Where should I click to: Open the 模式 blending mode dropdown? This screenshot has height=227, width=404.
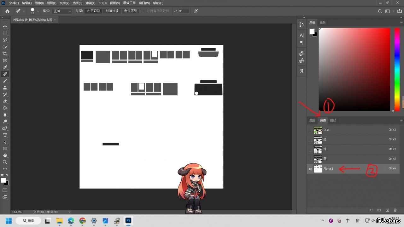click(x=62, y=11)
